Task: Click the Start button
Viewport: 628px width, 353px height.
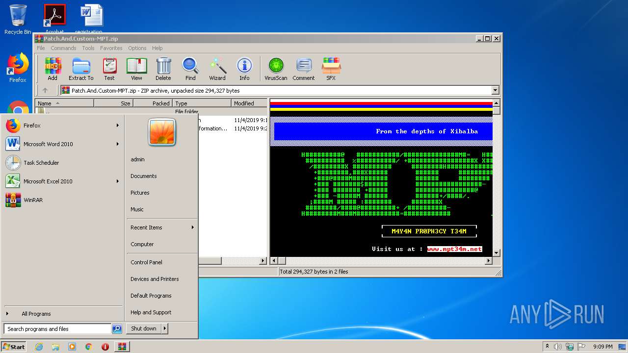Action: (14, 347)
